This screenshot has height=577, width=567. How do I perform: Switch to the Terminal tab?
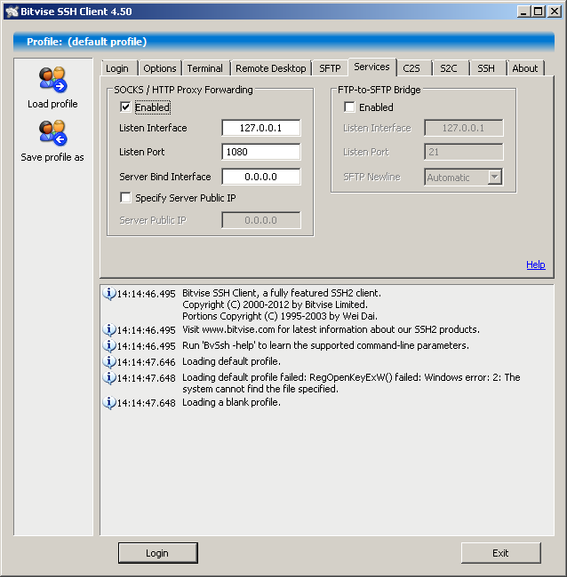(x=204, y=68)
